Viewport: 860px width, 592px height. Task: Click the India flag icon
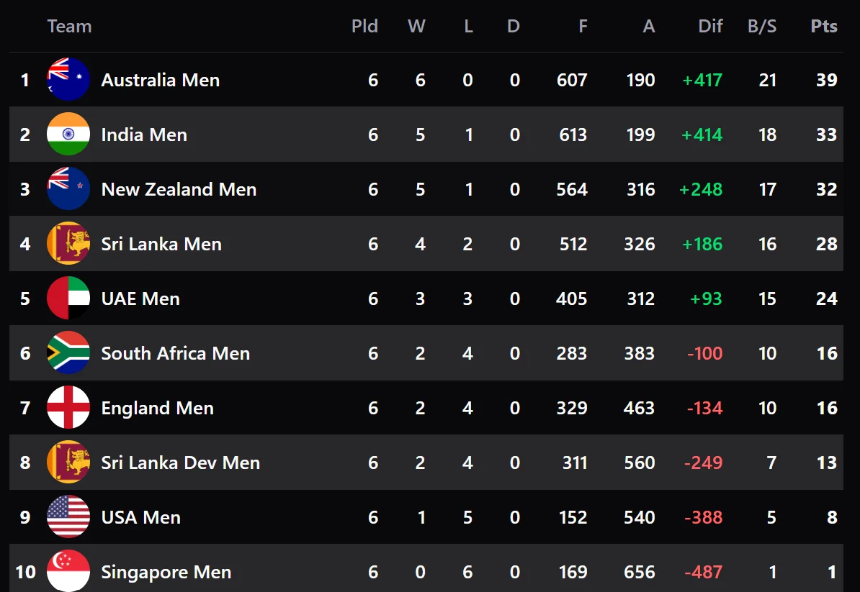click(x=68, y=135)
